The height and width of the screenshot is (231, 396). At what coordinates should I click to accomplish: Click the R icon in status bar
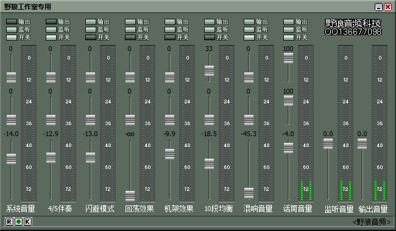[9, 222]
